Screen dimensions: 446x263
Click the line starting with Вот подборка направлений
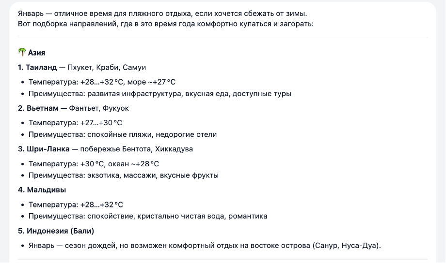(165, 23)
